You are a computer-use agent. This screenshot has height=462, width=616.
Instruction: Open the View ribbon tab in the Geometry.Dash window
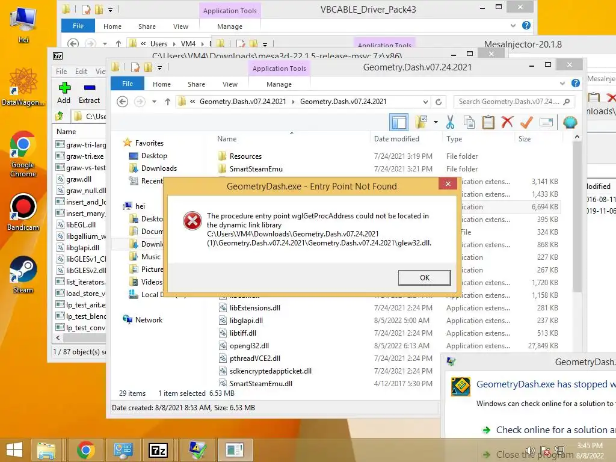click(x=230, y=84)
